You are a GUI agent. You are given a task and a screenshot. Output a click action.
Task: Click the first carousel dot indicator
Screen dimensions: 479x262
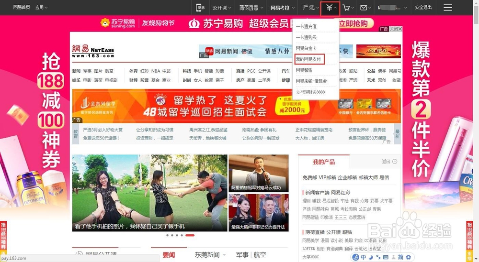167,235
